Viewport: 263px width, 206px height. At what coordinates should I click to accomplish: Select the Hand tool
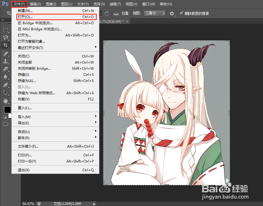click(6, 101)
